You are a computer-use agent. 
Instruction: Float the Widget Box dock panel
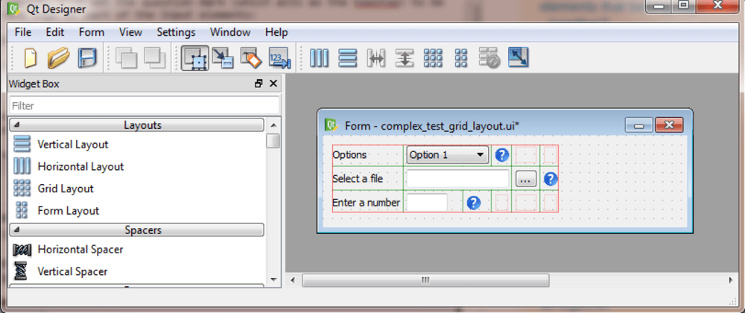point(259,83)
